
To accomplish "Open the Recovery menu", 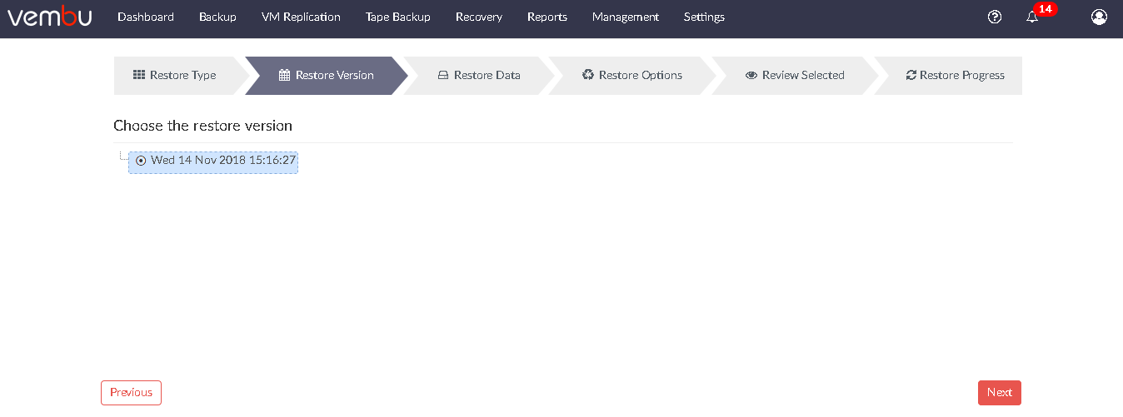I will tap(479, 17).
